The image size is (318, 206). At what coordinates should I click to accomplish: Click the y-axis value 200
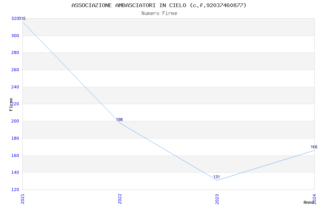(15, 121)
